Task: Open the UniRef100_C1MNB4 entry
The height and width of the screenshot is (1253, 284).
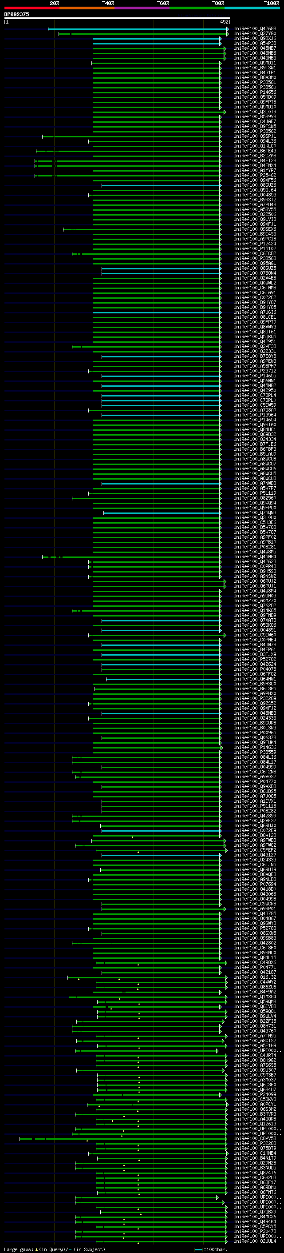Action: [x=255, y=1153]
